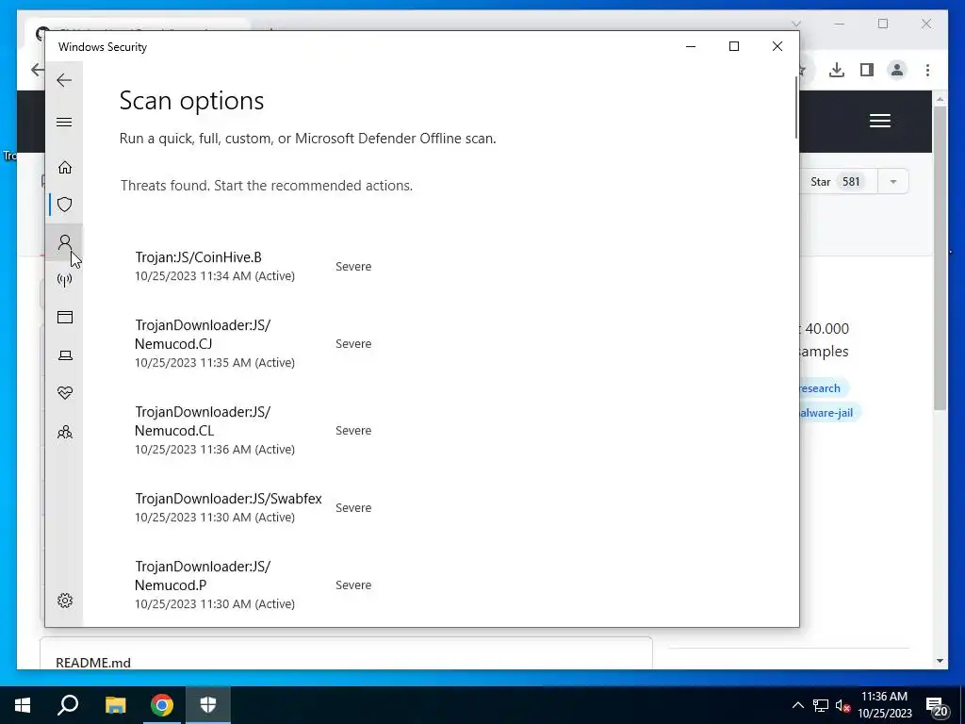Open Account protection person icon
Viewport: 965px width, 724px height.
tap(65, 242)
